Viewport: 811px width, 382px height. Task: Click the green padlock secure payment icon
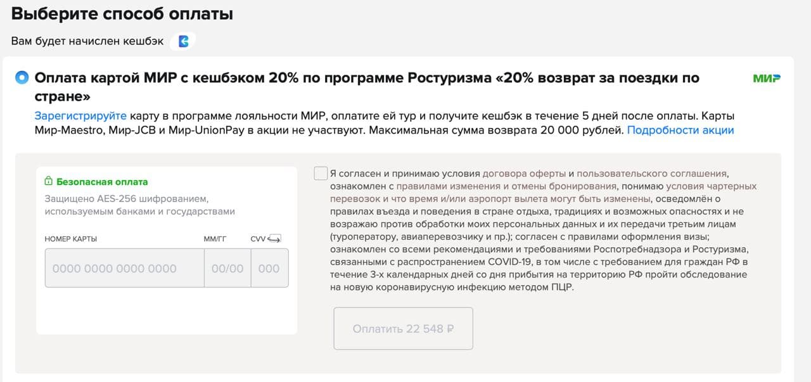pyautogui.click(x=48, y=182)
